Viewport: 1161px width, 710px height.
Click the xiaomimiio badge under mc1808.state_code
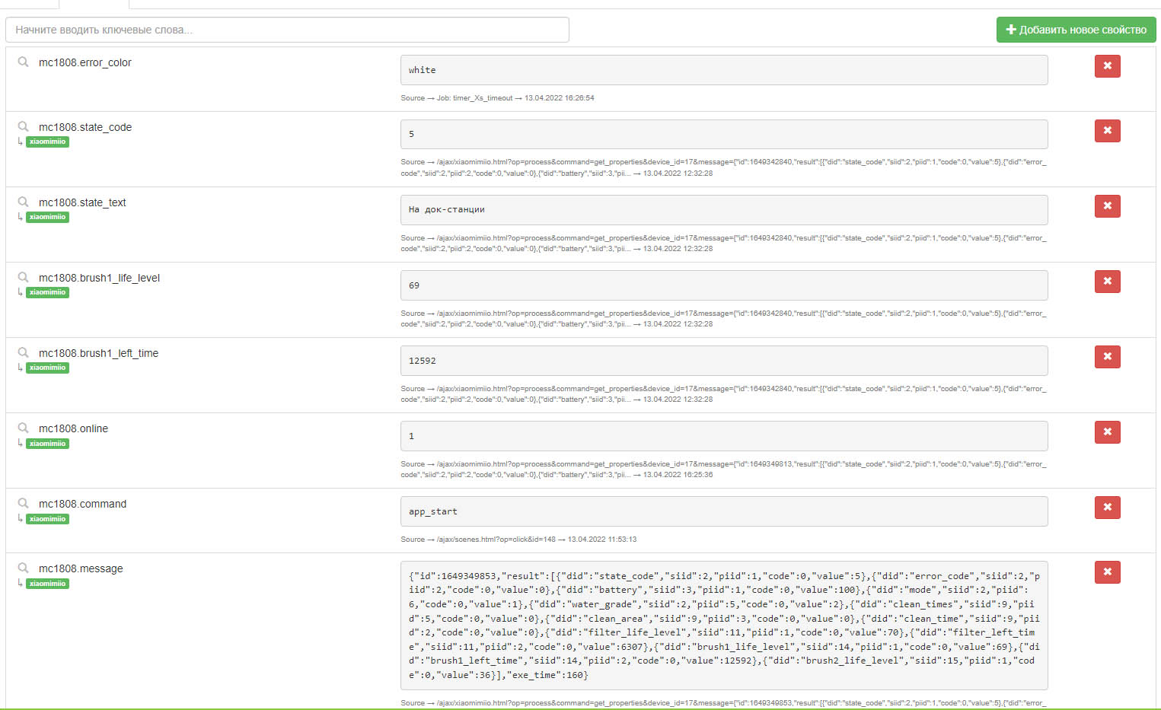(x=47, y=142)
